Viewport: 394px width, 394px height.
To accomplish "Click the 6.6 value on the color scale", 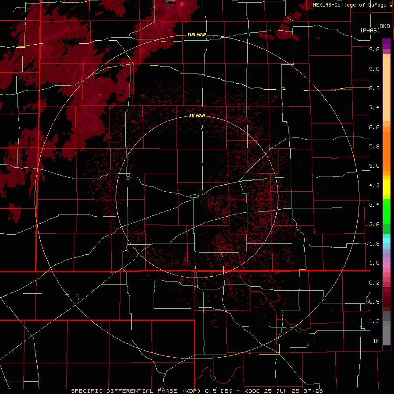I will point(374,127).
